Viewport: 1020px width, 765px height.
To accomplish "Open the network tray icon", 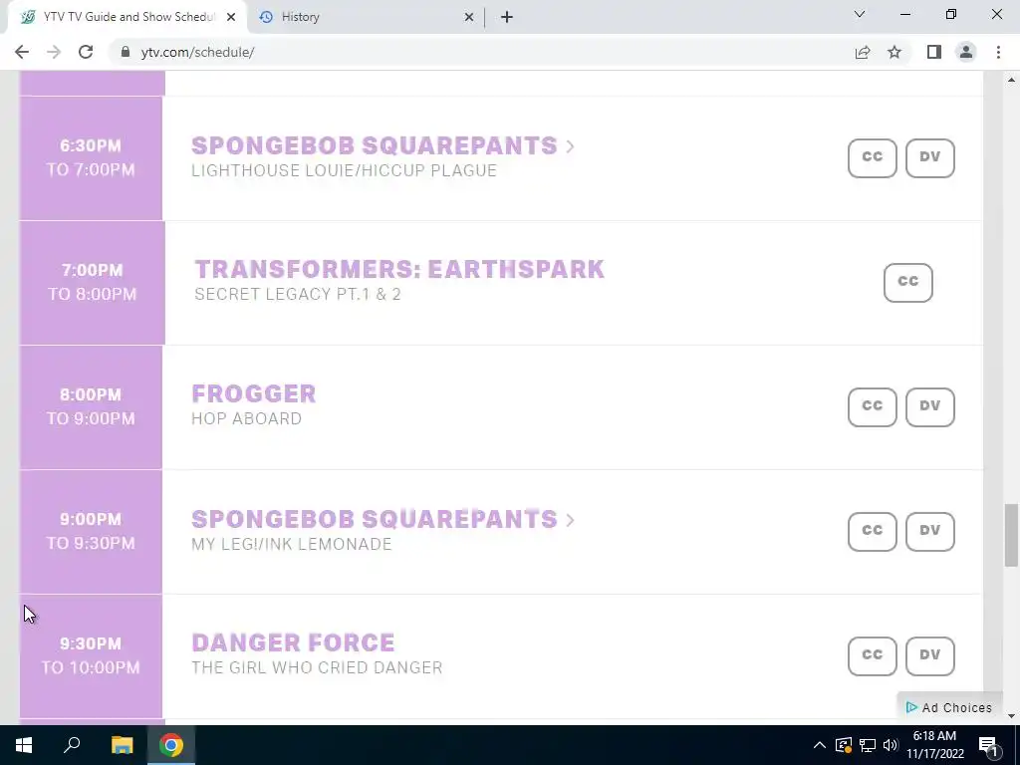I will [x=868, y=745].
